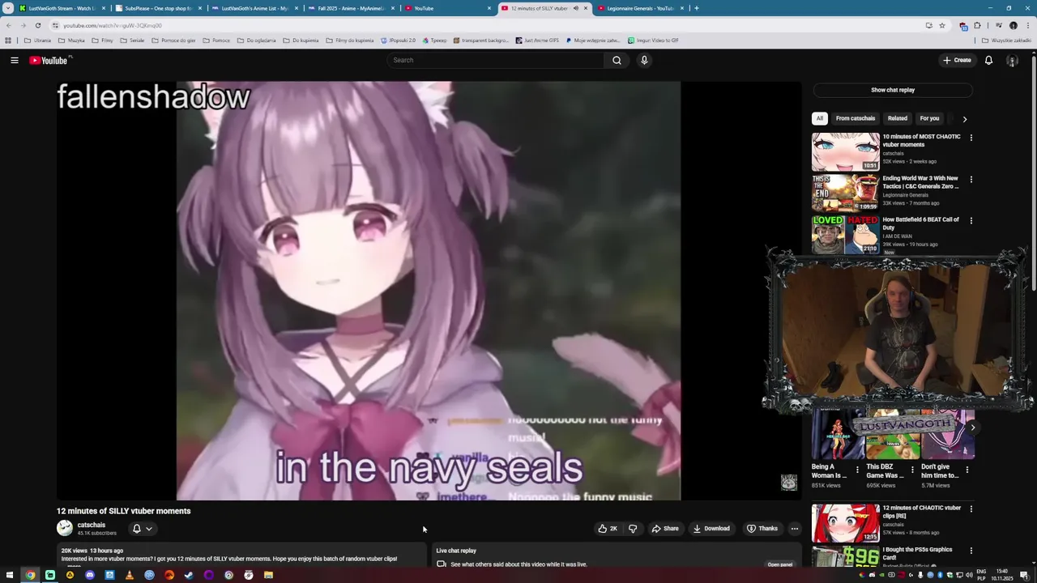Viewport: 1037px width, 583px height.
Task: Click the Chrome address bar URL
Action: click(x=113, y=25)
